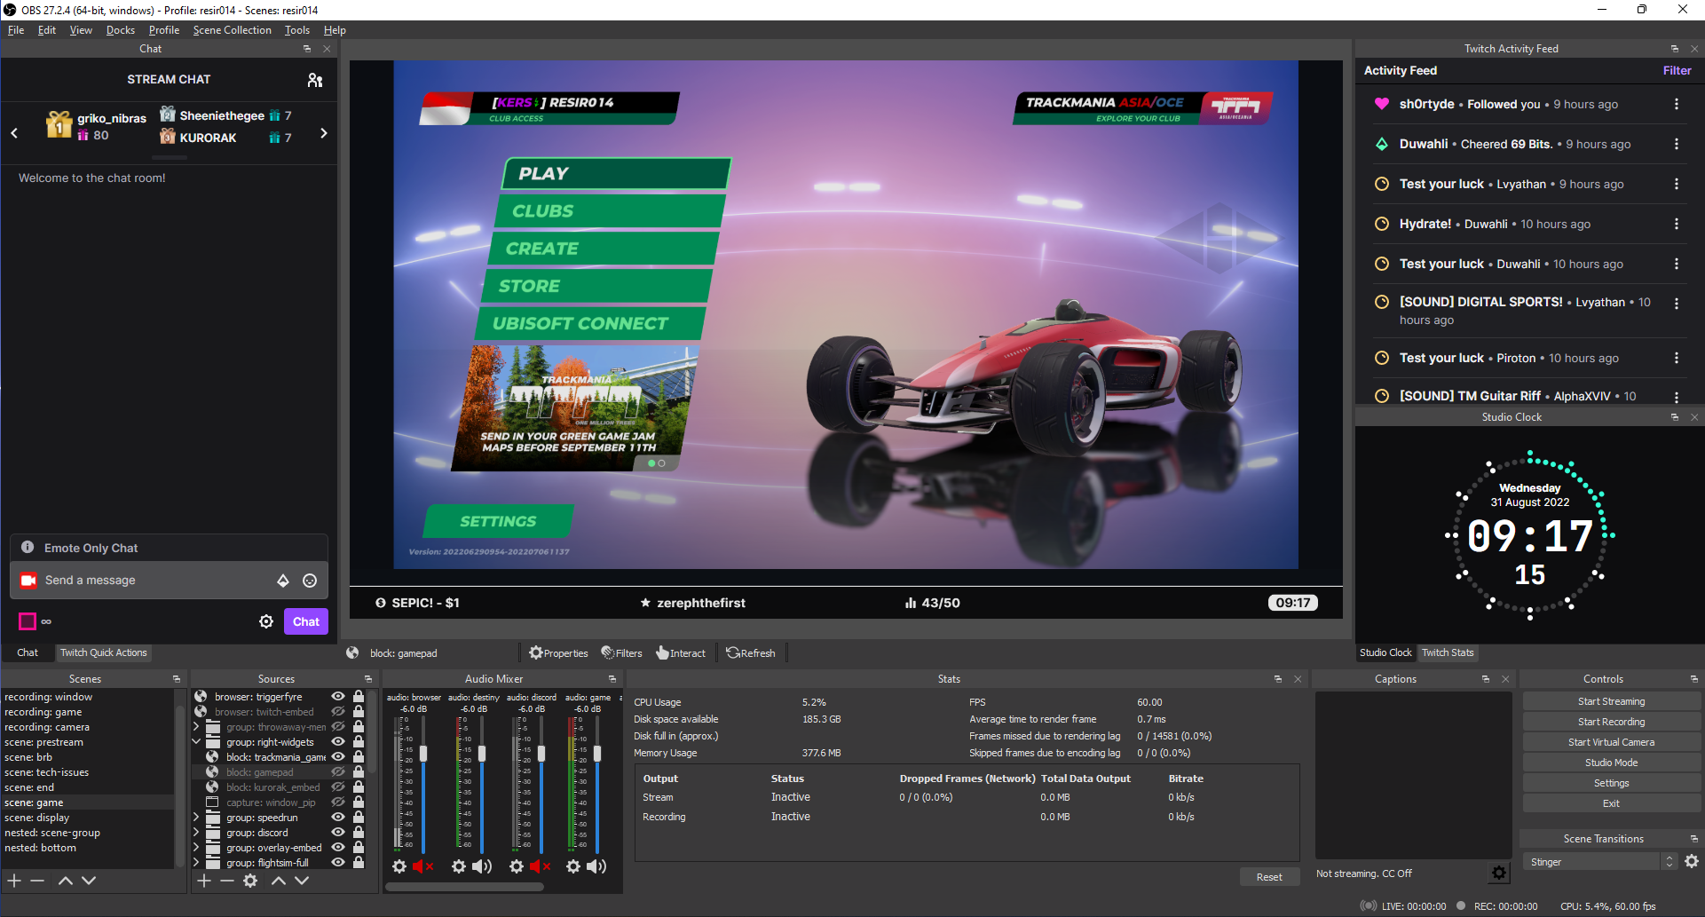Collapse group: right-widgets in Sources

196,742
